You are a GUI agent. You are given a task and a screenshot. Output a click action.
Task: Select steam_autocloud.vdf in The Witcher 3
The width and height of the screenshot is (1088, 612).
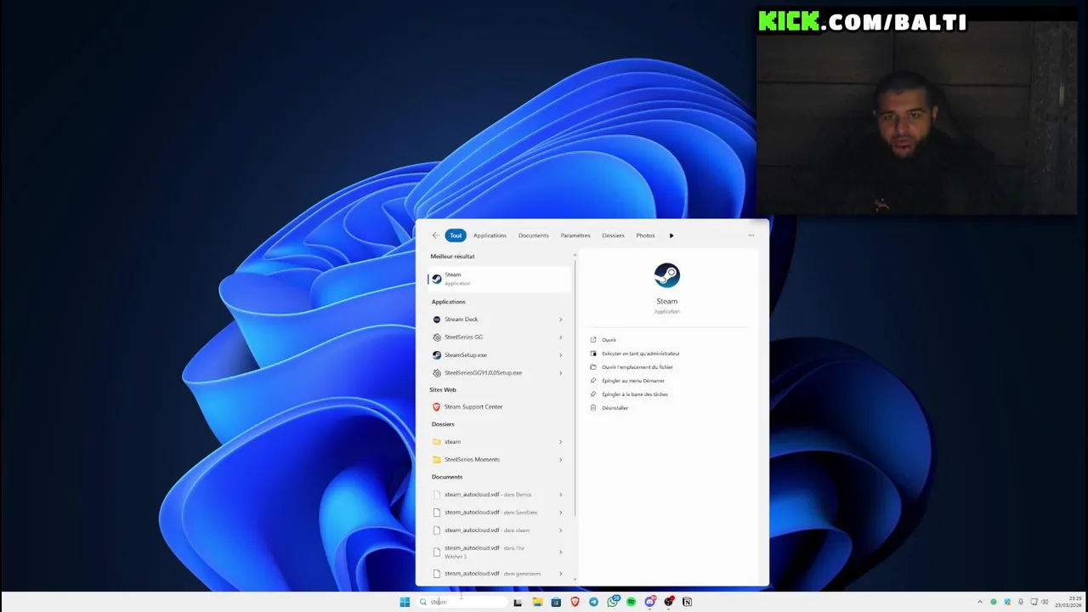pyautogui.click(x=497, y=552)
